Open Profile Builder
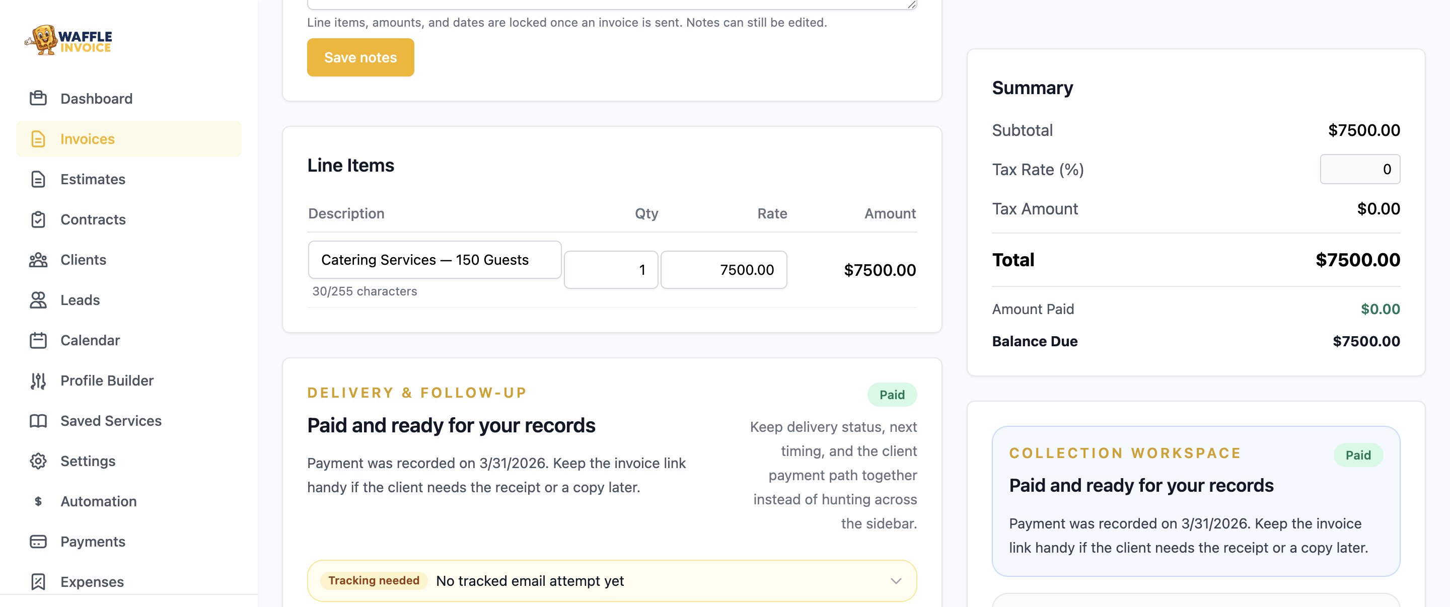The width and height of the screenshot is (1450, 607). click(x=129, y=381)
